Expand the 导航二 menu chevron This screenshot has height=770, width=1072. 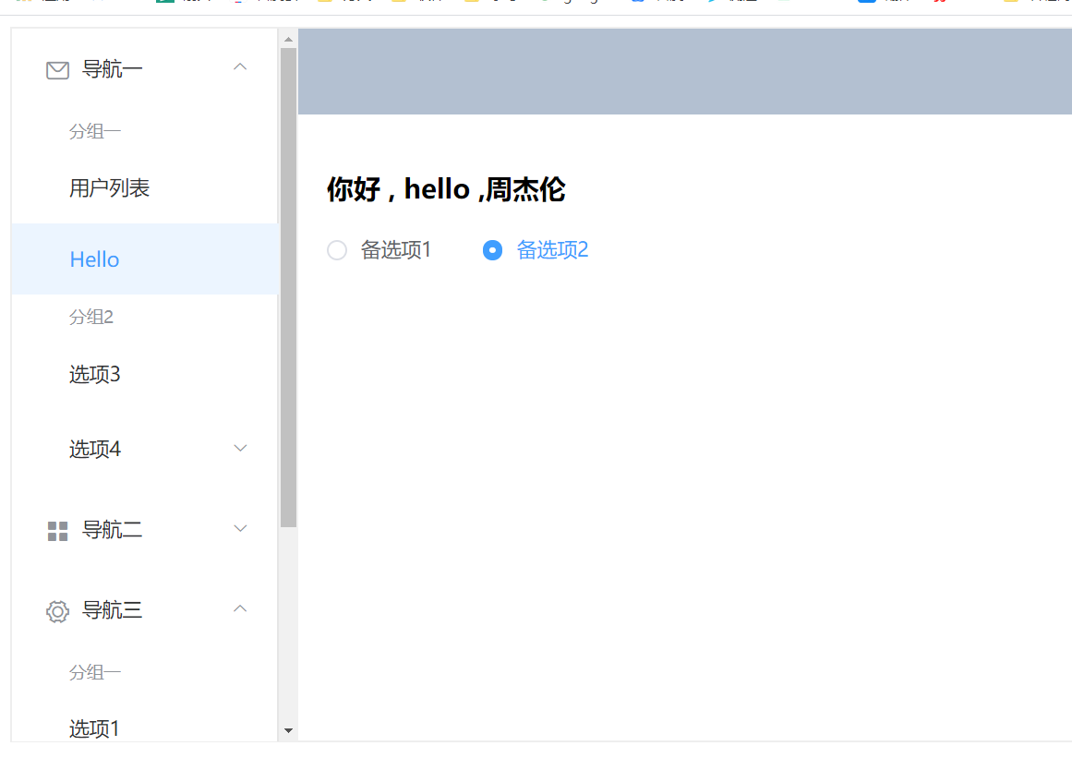(240, 528)
